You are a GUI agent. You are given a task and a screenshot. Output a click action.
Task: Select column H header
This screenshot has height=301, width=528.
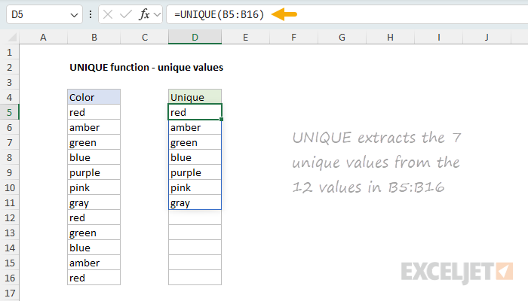point(390,38)
